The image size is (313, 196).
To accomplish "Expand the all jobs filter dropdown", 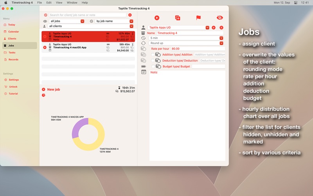I will pos(82,21).
